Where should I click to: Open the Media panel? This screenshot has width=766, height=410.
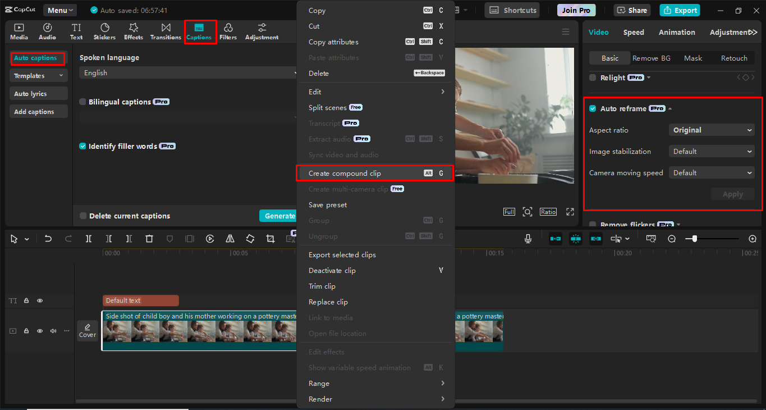[19, 31]
